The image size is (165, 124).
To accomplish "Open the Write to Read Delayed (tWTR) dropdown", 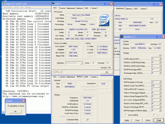I will click(x=160, y=96).
